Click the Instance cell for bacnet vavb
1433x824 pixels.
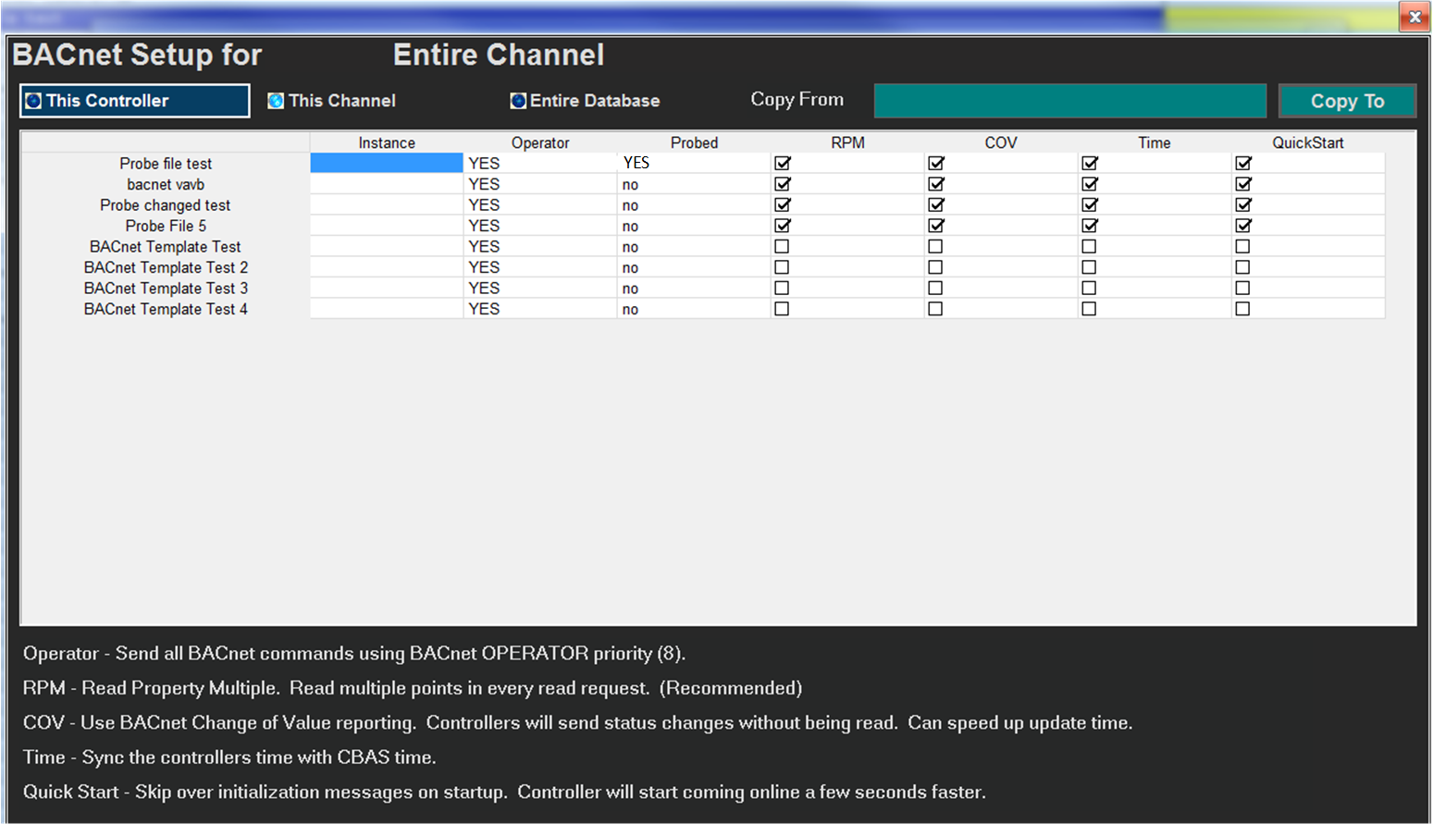(387, 184)
